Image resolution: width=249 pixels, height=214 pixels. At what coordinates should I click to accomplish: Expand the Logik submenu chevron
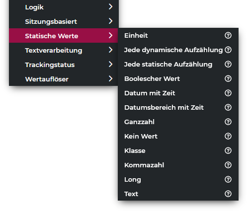click(x=110, y=6)
